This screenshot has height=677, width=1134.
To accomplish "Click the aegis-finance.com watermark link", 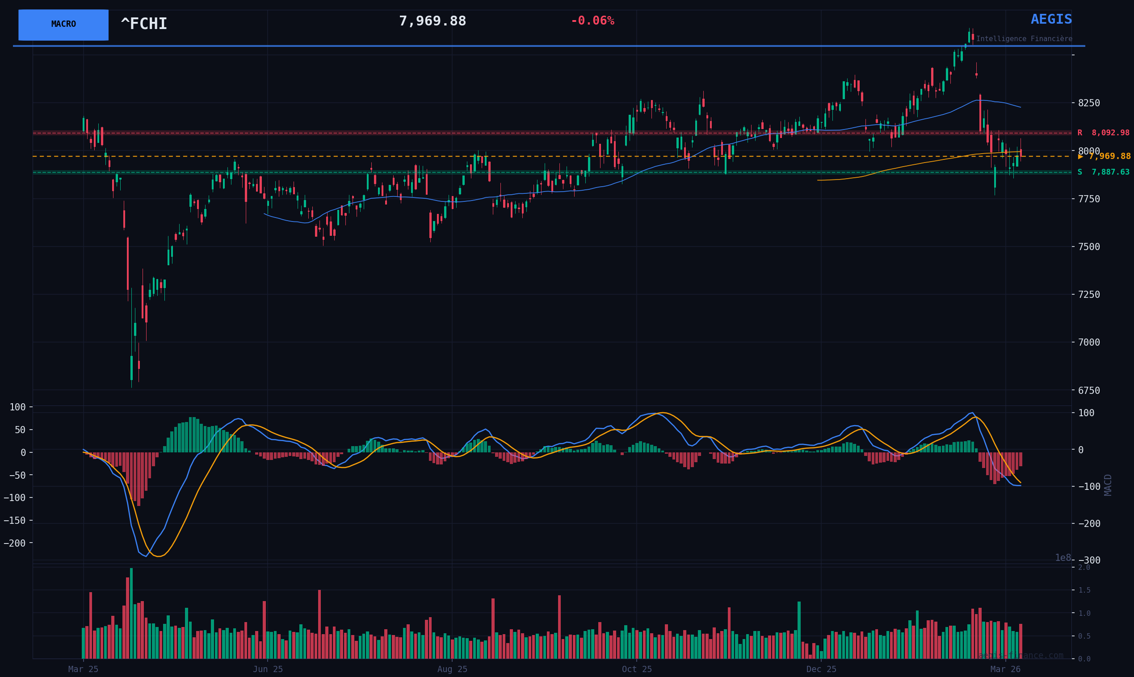I will (x=1021, y=656).
